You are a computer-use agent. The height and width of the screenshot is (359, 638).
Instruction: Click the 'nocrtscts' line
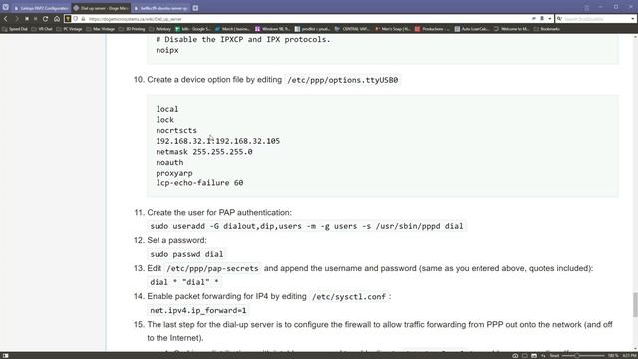click(176, 130)
